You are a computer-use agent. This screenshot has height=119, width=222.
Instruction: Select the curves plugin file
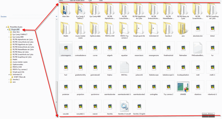[95, 48]
